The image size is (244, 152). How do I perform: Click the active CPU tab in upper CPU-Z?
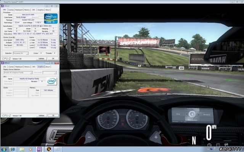pos(5,9)
